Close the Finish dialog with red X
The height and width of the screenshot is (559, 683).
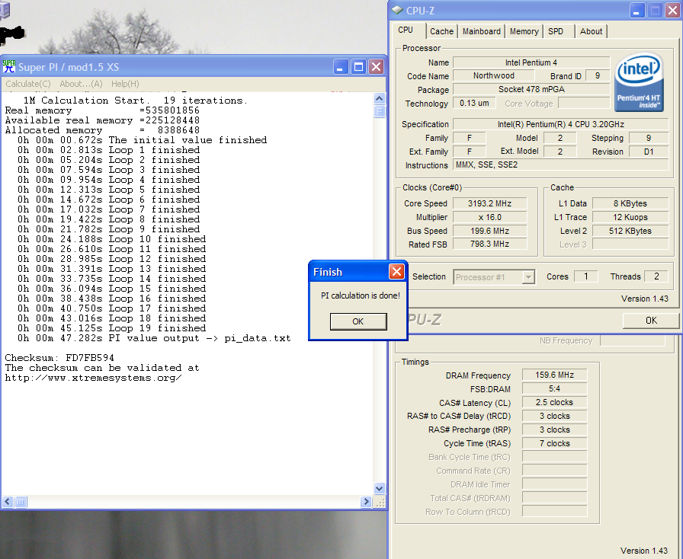click(396, 272)
